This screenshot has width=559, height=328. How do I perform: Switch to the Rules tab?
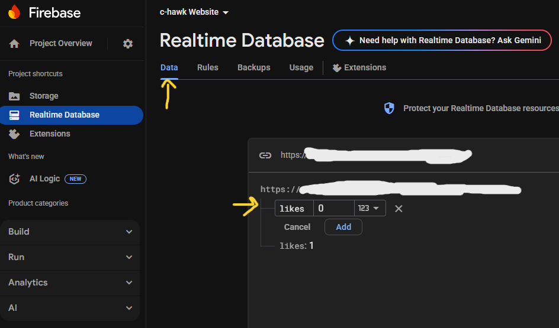(207, 67)
